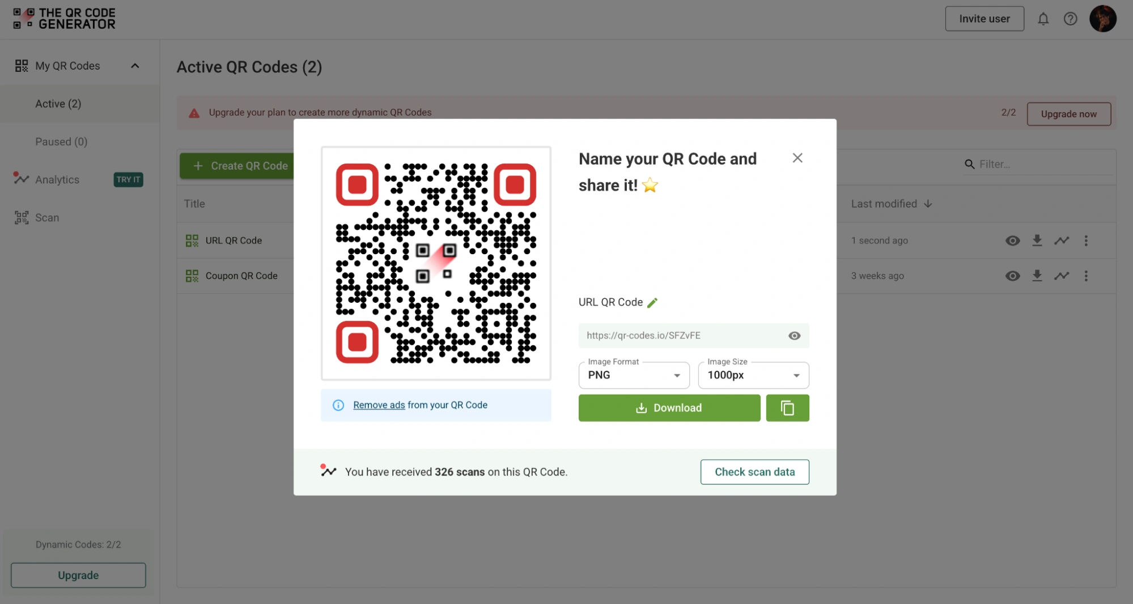Click the notifications bell icon

point(1043,19)
